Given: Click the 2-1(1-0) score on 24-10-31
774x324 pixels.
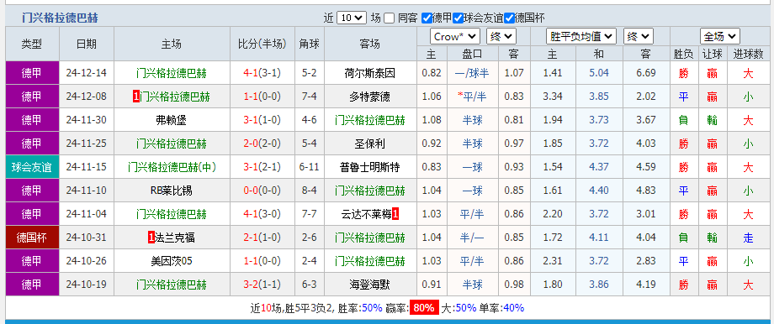Looking at the screenshot, I should pos(262,238).
